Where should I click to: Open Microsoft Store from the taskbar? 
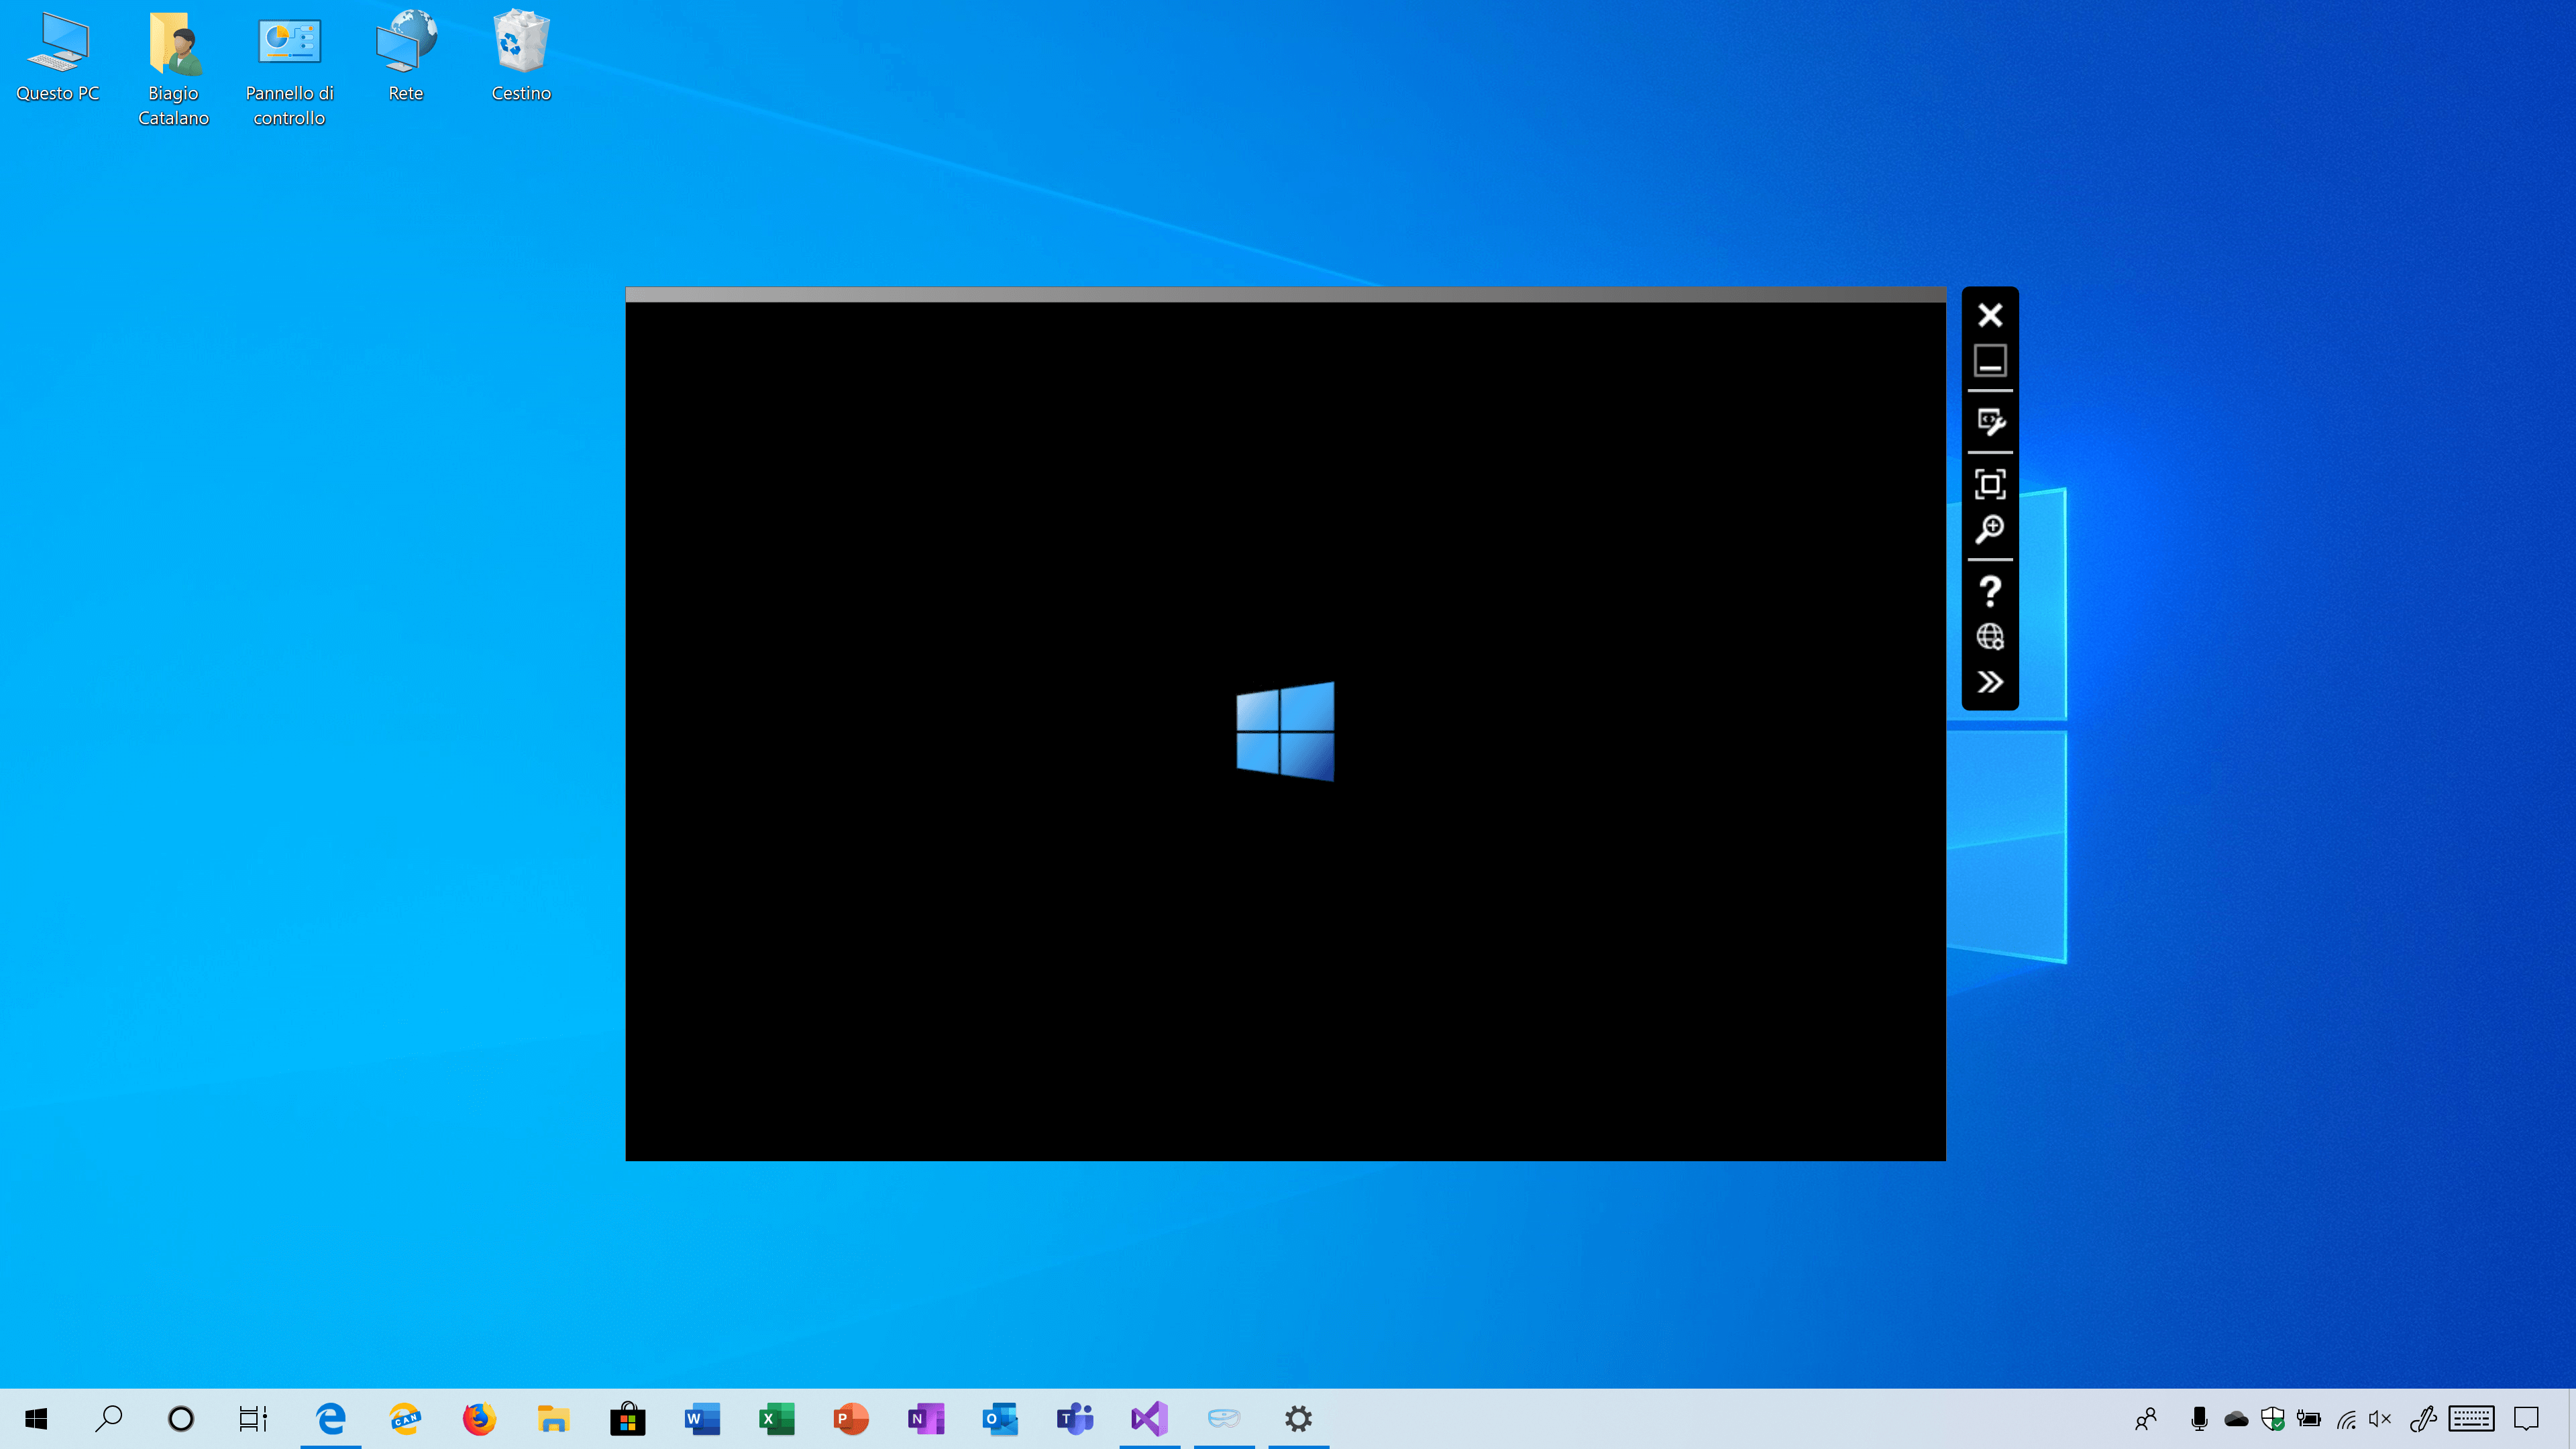pos(628,1418)
